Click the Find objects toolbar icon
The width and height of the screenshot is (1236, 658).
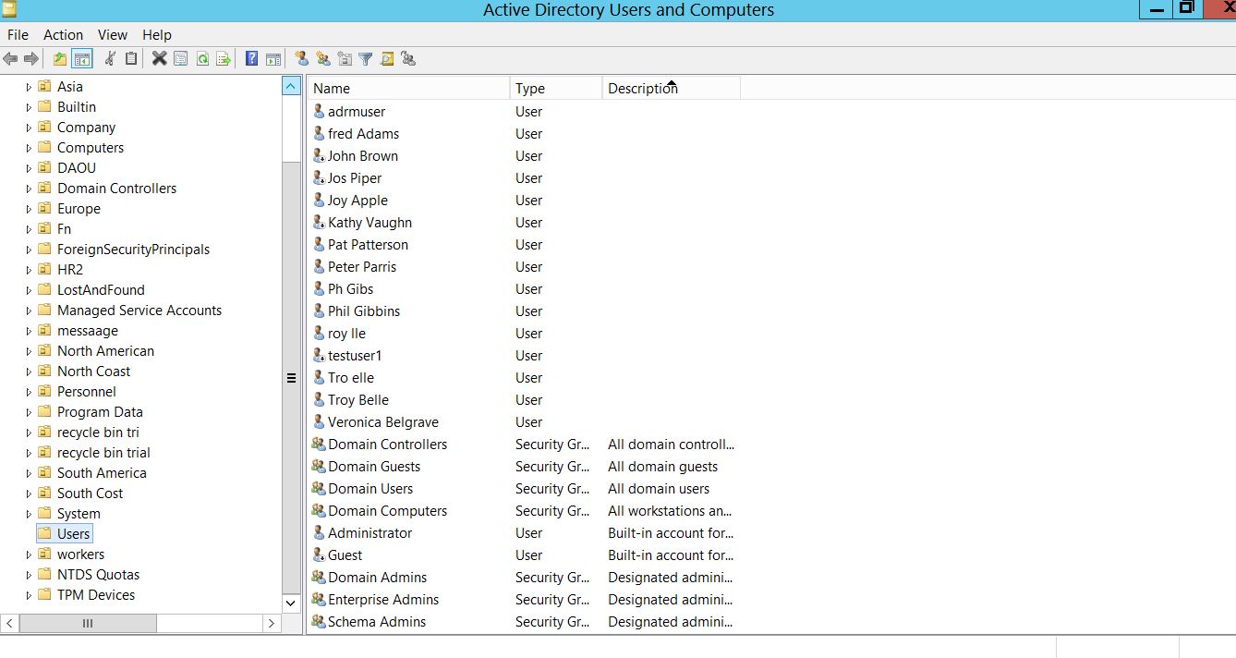point(387,59)
